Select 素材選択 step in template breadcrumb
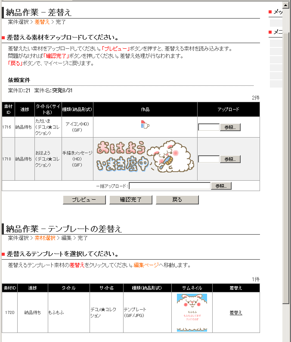291x342 pixels. coord(45,238)
